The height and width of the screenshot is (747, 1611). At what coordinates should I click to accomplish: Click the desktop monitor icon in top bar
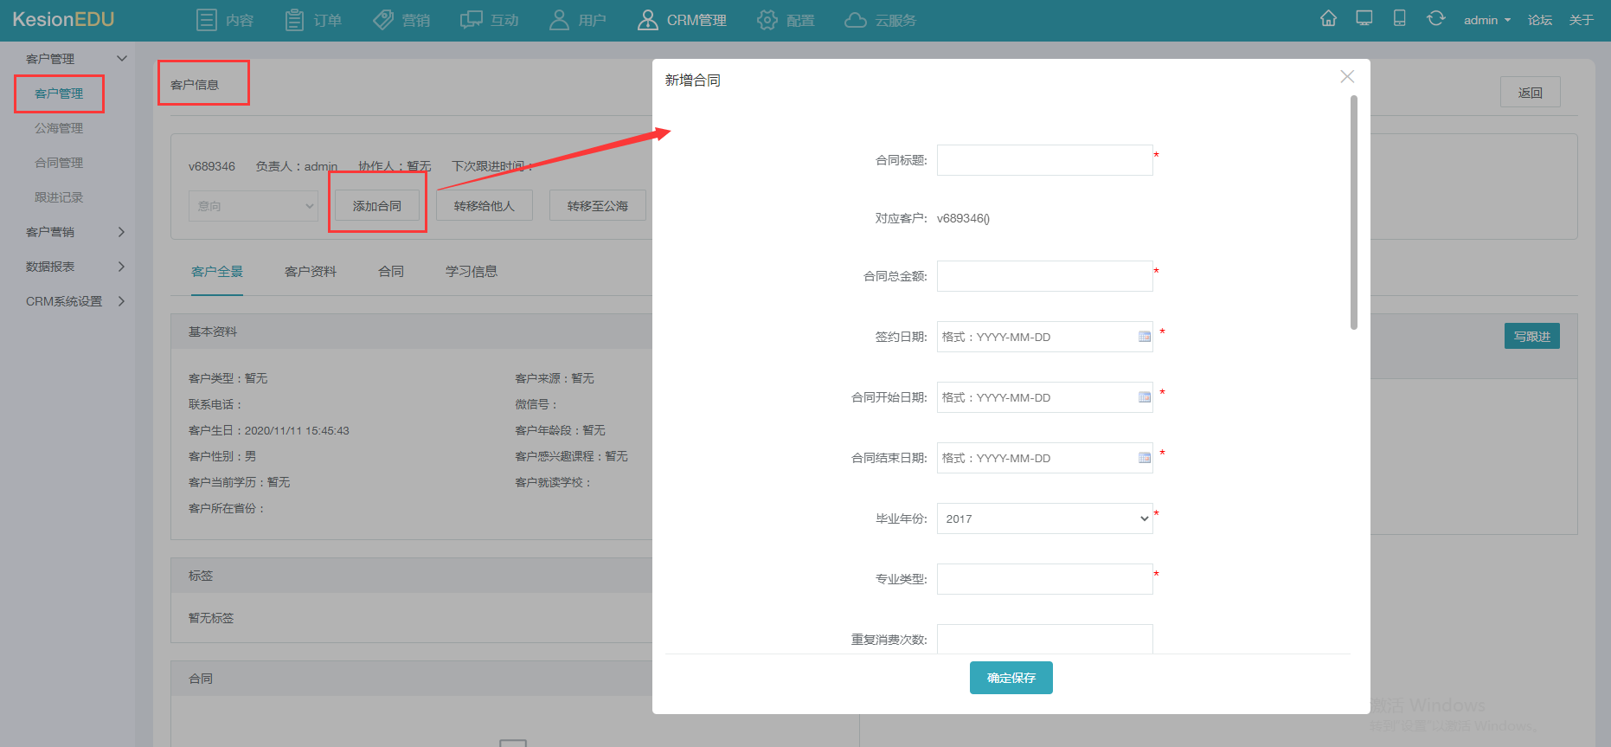tap(1364, 18)
